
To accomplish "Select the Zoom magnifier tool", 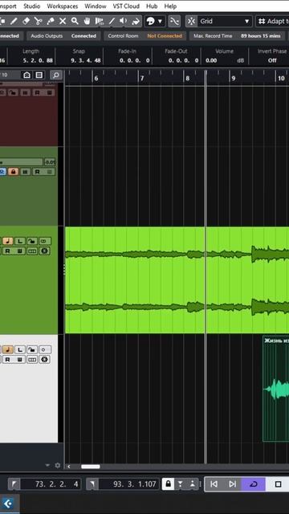I will (75, 22).
